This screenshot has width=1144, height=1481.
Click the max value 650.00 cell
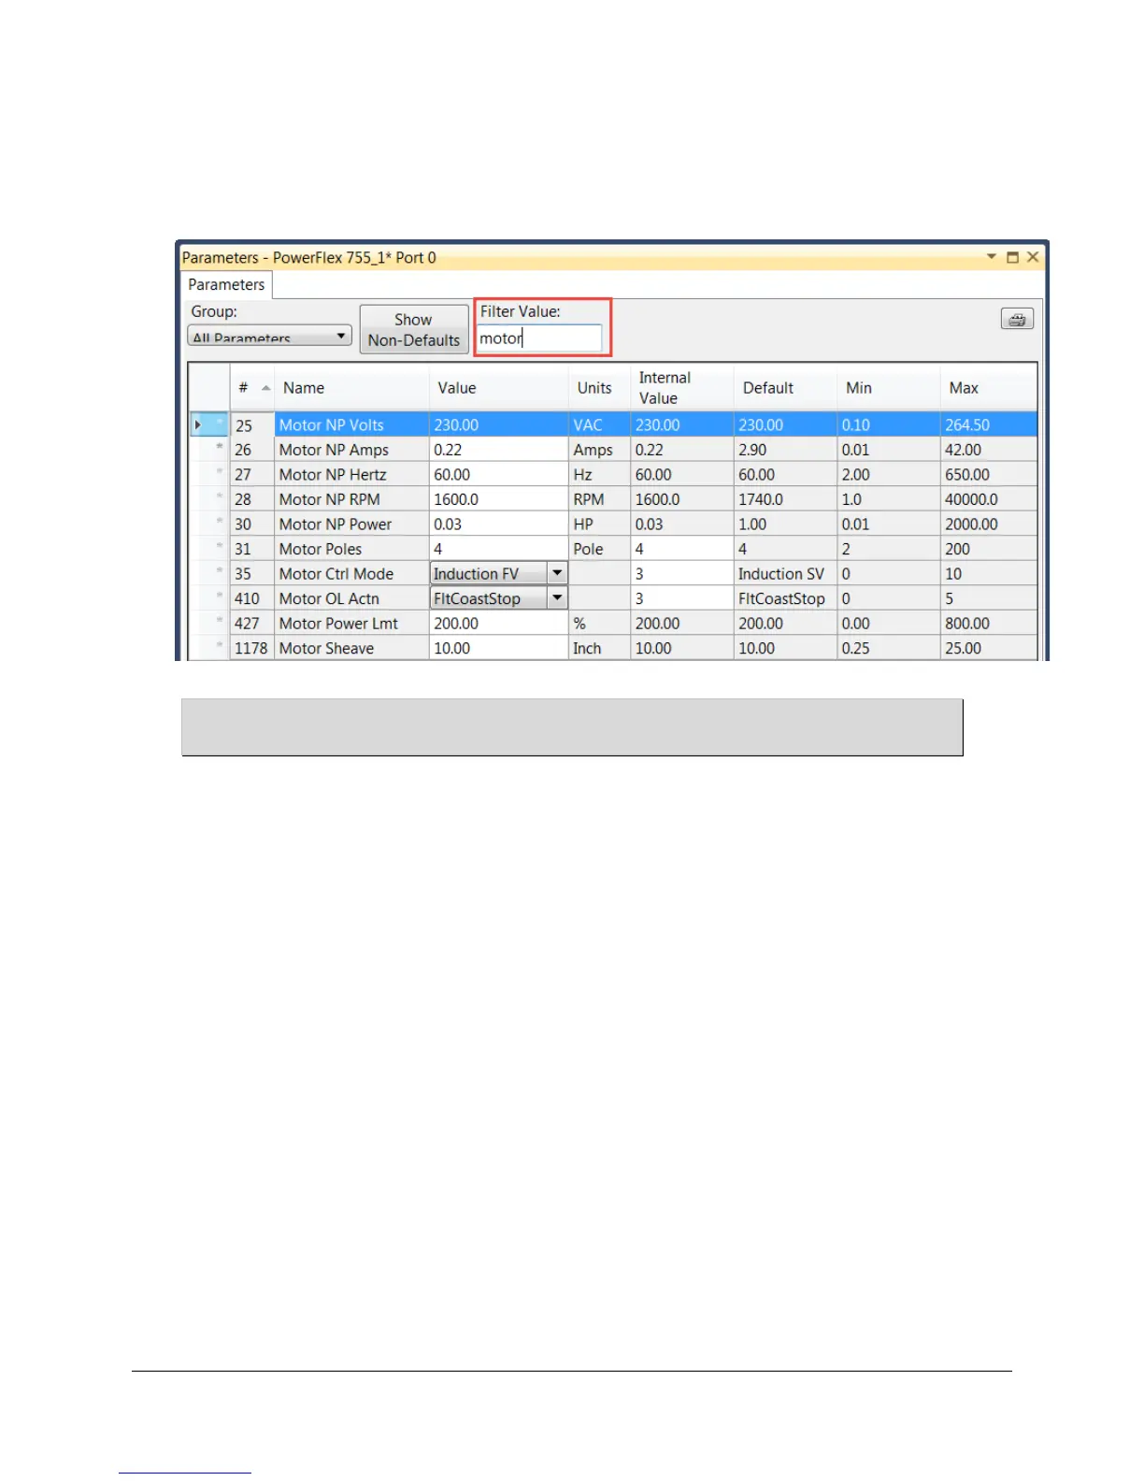pyautogui.click(x=989, y=475)
